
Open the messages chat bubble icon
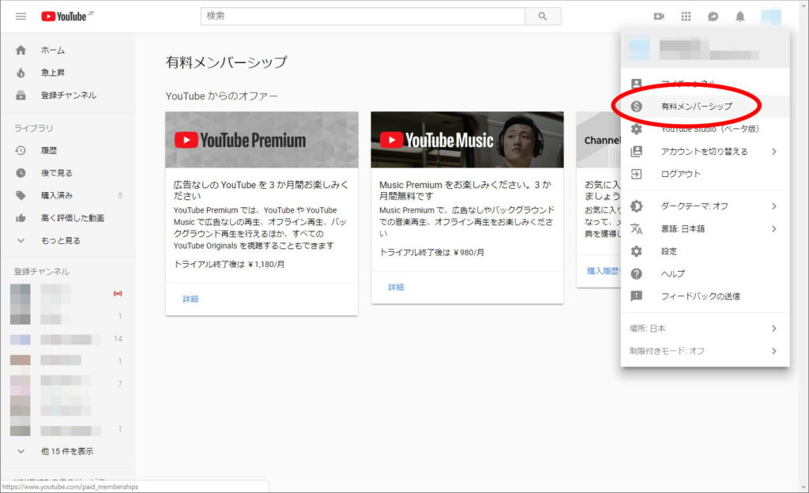click(713, 17)
